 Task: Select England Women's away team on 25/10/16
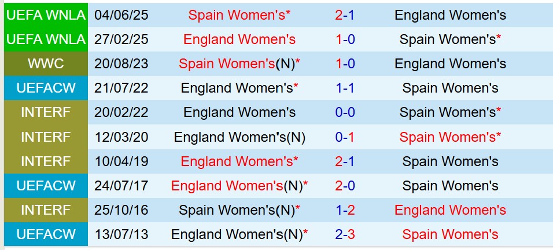450,210
